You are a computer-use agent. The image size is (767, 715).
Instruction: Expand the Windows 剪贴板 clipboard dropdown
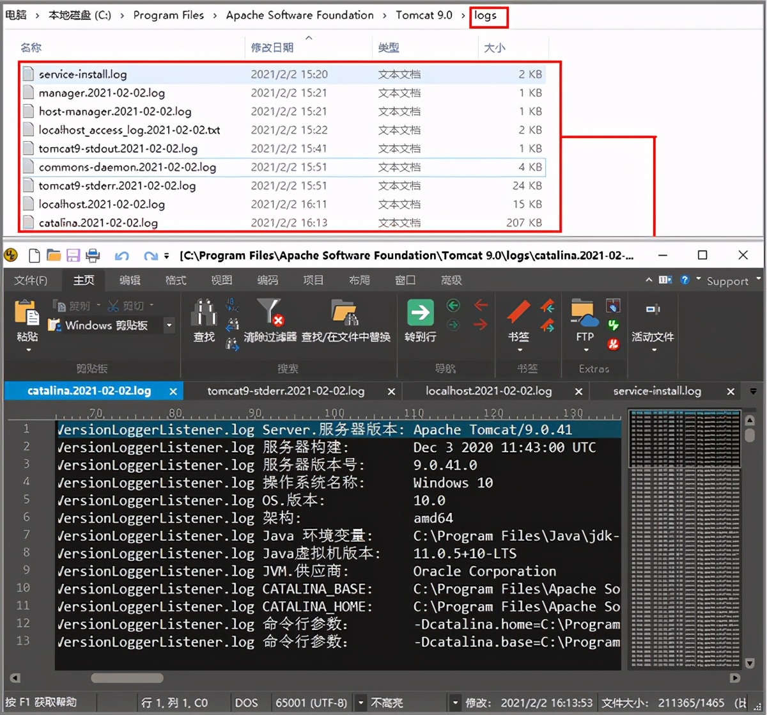(169, 326)
